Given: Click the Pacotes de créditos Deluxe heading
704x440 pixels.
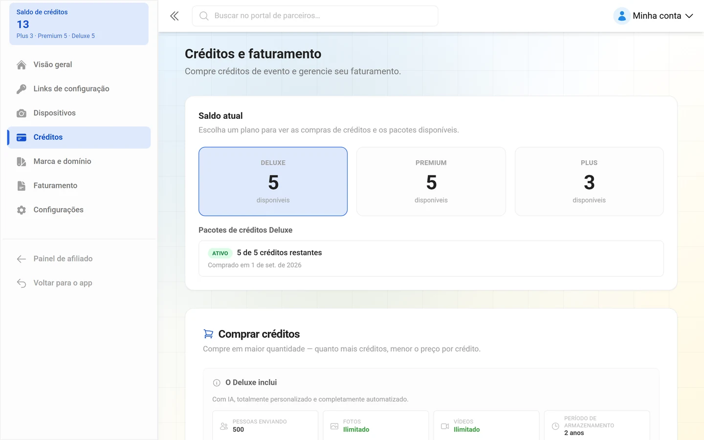Looking at the screenshot, I should pyautogui.click(x=245, y=230).
